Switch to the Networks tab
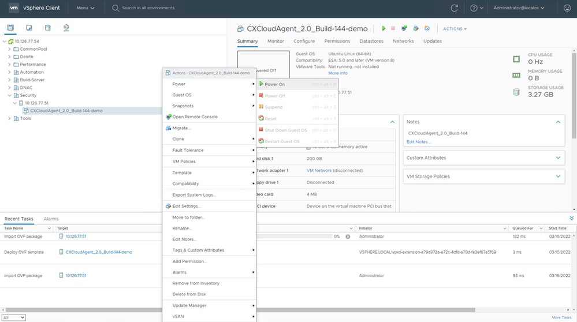Screen dimensions: 577x322 pyautogui.click(x=403, y=41)
